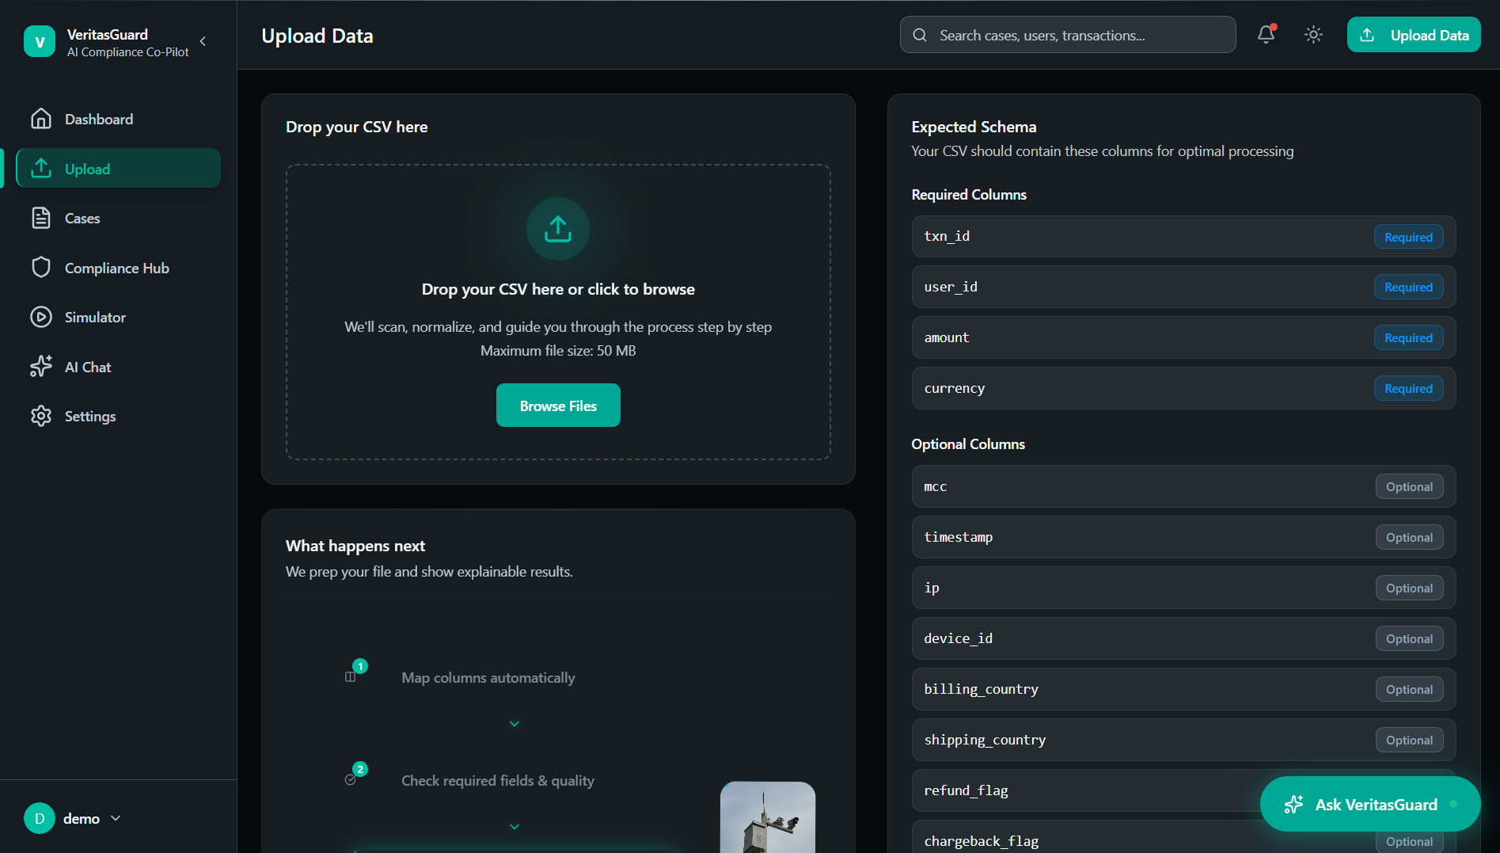Image resolution: width=1500 pixels, height=853 pixels.
Task: Click the shipping_country column name
Action: click(985, 740)
